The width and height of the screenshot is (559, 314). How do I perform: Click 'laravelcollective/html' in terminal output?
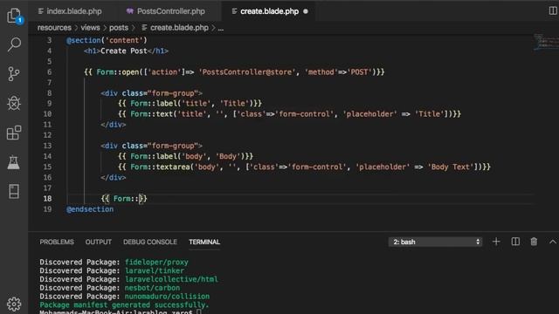tap(171, 279)
